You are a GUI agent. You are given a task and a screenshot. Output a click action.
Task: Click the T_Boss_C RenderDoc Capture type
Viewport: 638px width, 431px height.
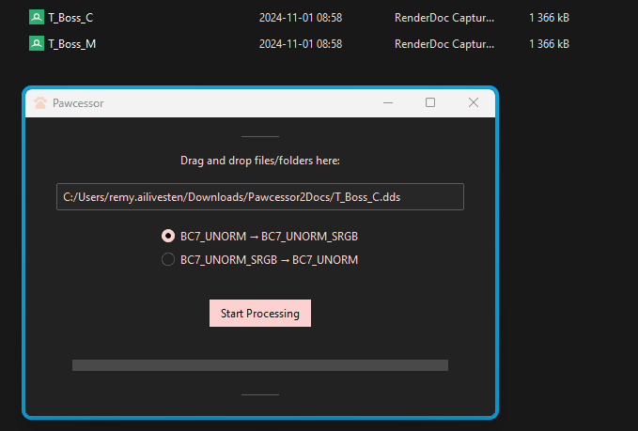click(x=444, y=17)
